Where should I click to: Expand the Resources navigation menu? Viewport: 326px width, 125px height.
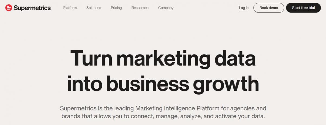tap(140, 8)
